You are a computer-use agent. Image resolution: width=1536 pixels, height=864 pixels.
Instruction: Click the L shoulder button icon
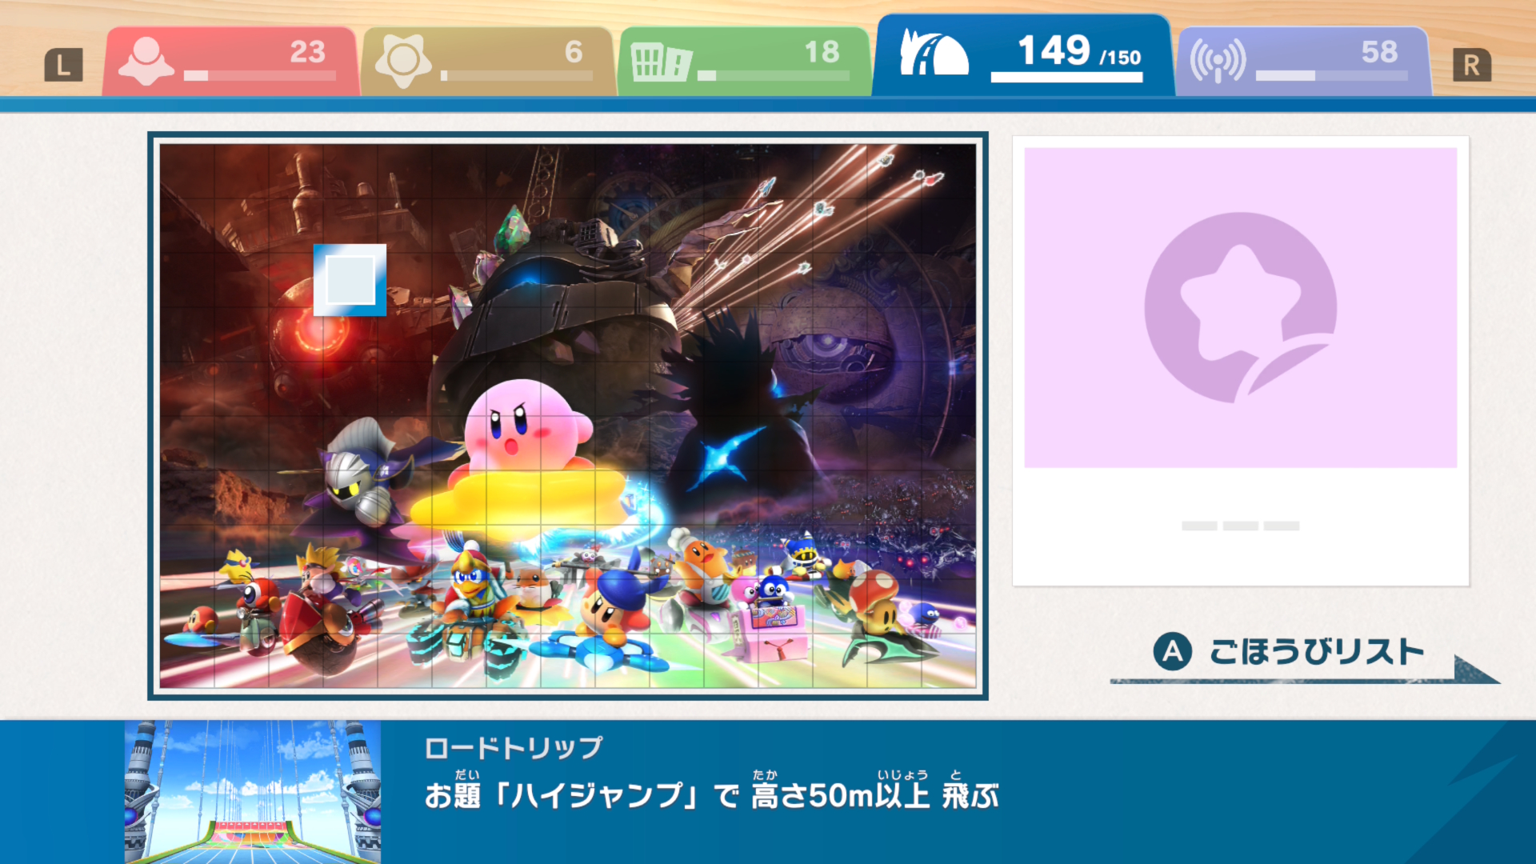(63, 65)
